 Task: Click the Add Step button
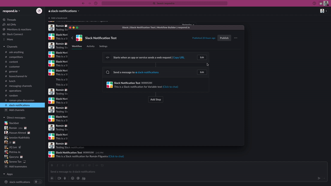pos(156,99)
